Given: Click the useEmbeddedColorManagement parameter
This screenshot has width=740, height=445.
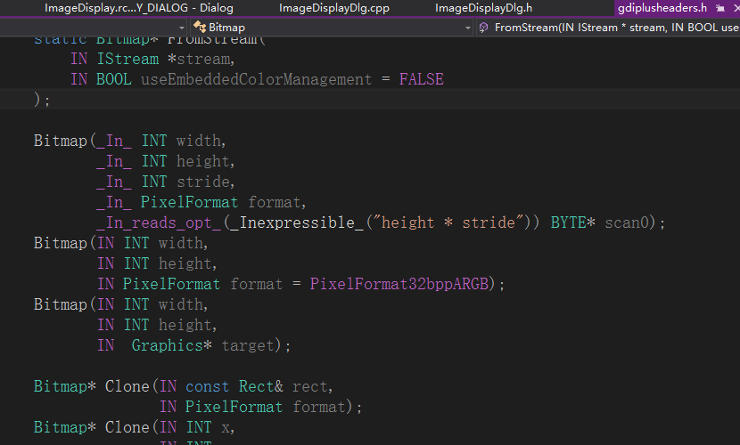Looking at the screenshot, I should tap(256, 79).
